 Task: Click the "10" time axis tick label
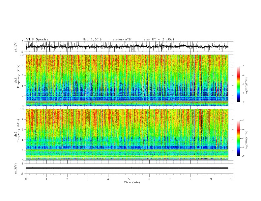pyautogui.click(x=232, y=179)
